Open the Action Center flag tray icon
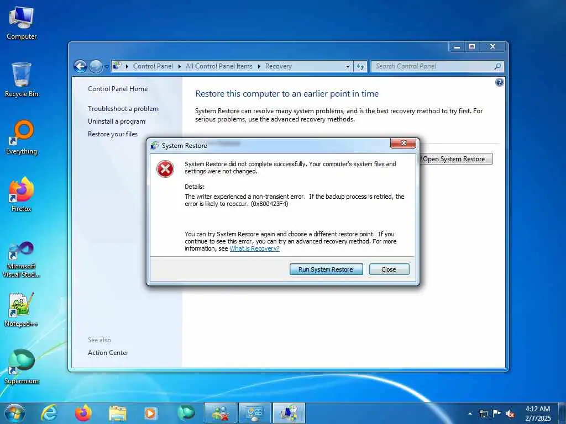Screen dimensions: 566x424 click(x=497, y=414)
